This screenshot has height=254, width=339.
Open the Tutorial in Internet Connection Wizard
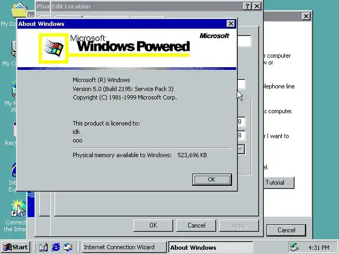coord(279,183)
